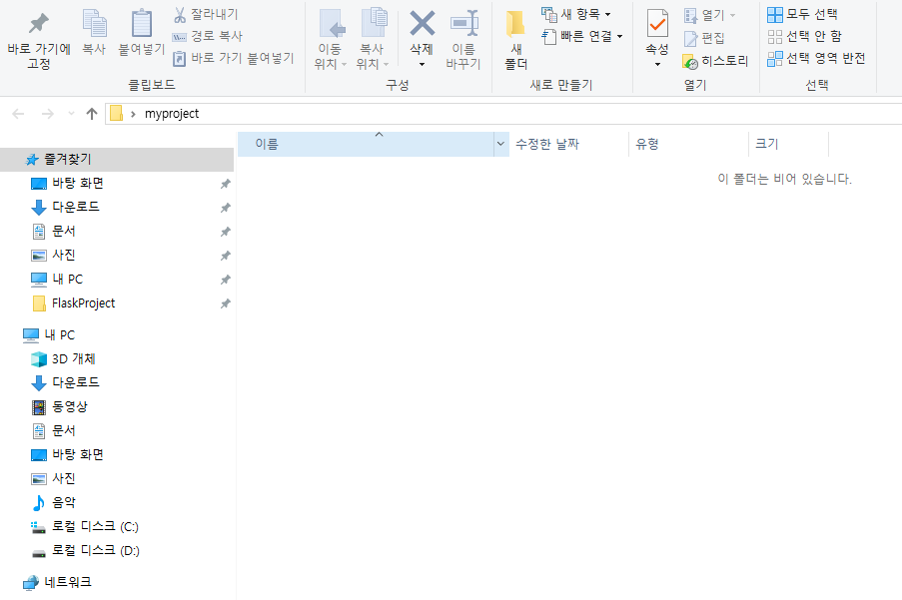
Task: Click the Forward navigation arrow
Action: tap(48, 114)
